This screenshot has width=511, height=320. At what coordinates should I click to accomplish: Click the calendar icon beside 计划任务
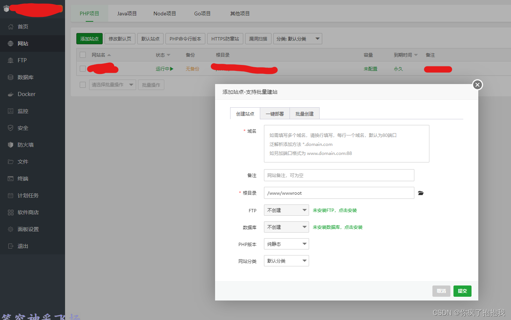point(11,195)
